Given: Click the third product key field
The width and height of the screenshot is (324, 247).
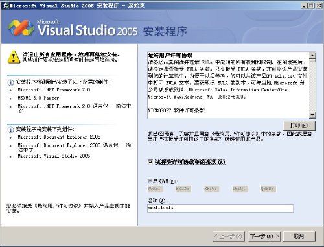Looking at the screenshot, I should (211, 189).
